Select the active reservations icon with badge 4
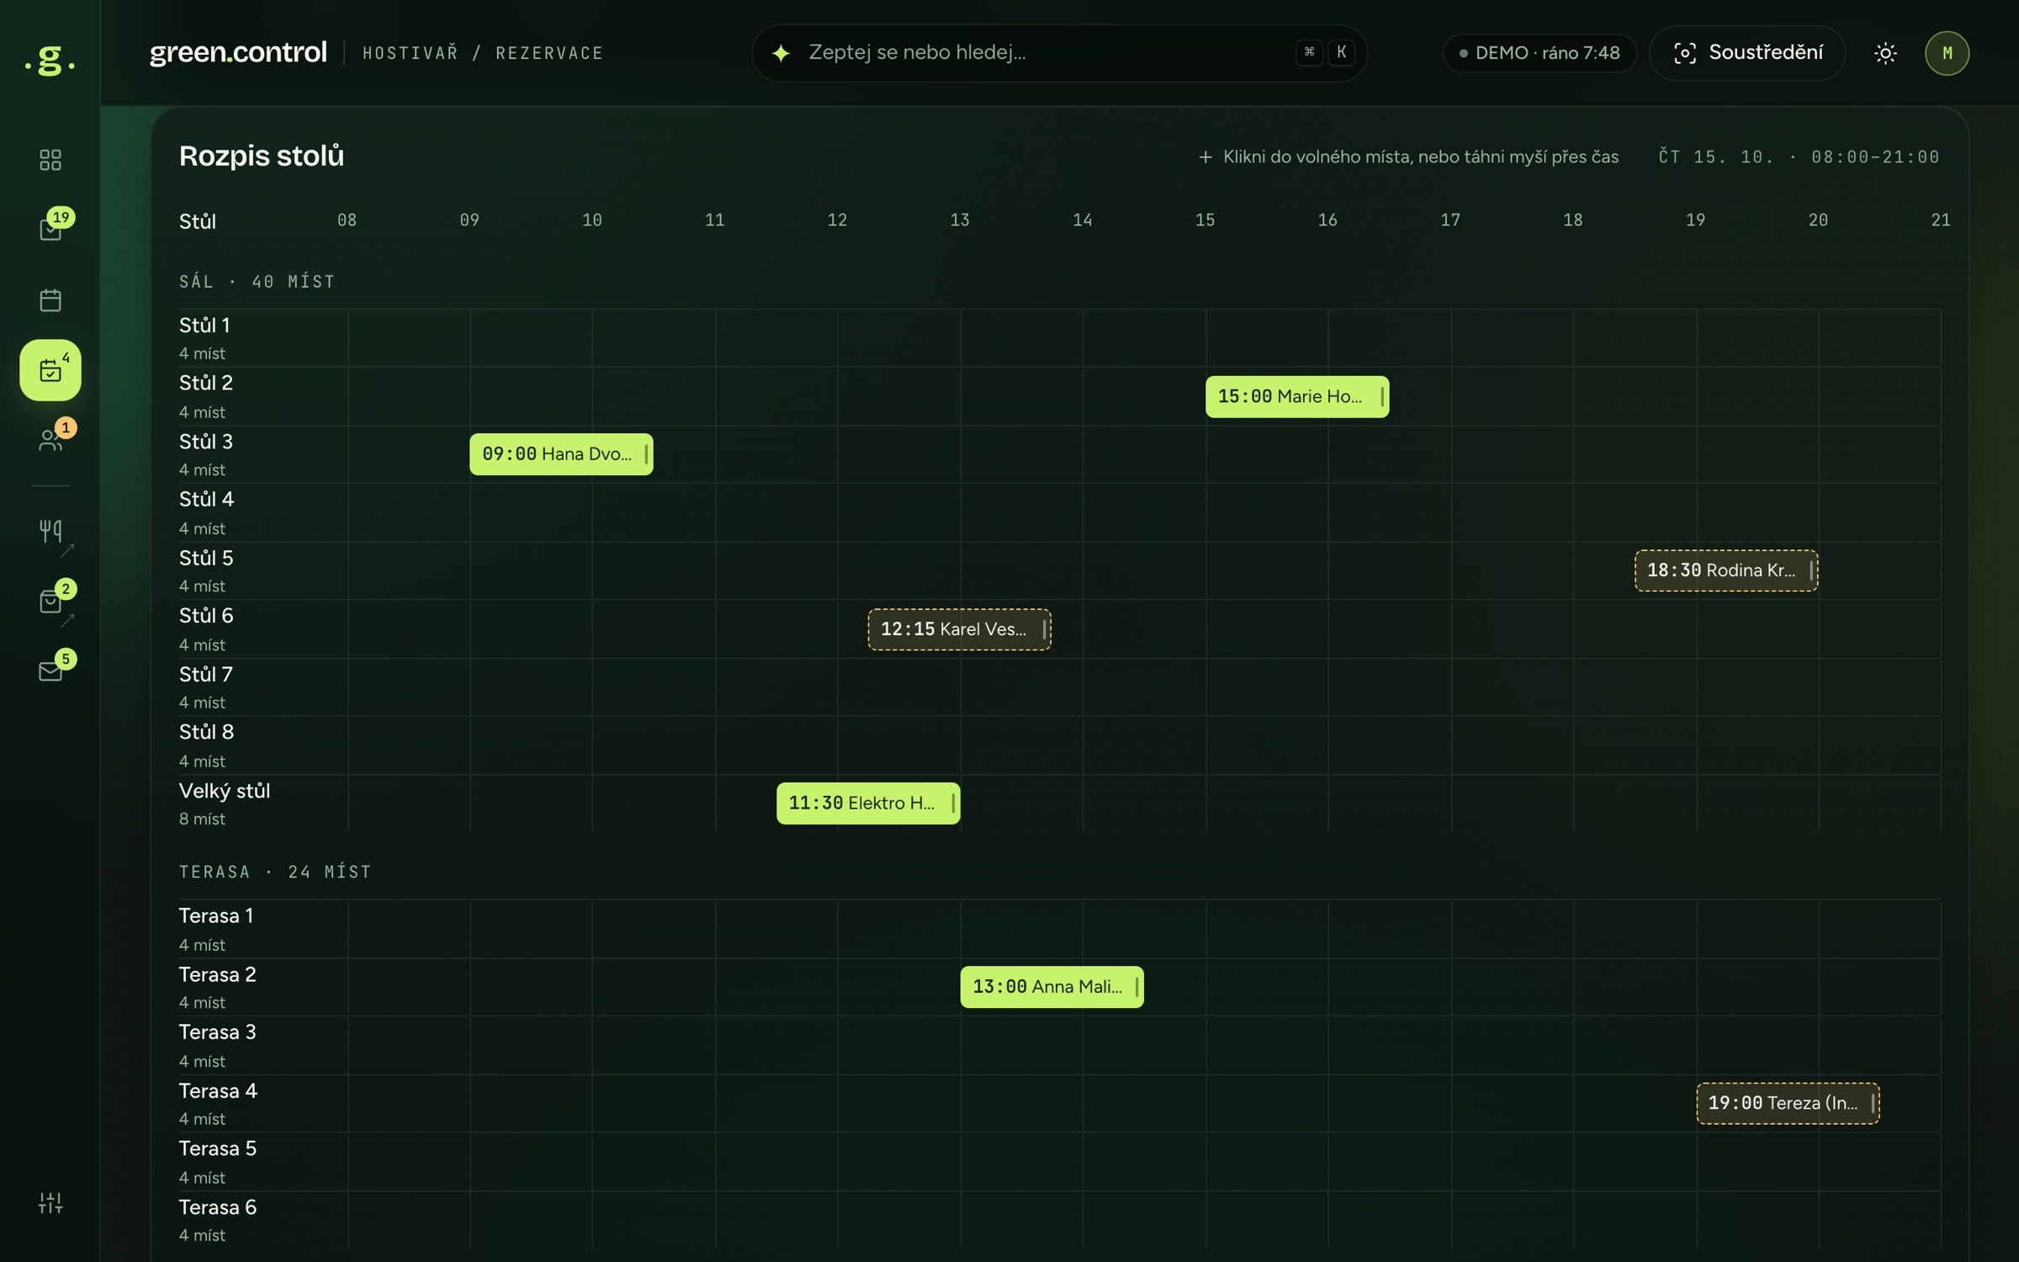 [50, 370]
